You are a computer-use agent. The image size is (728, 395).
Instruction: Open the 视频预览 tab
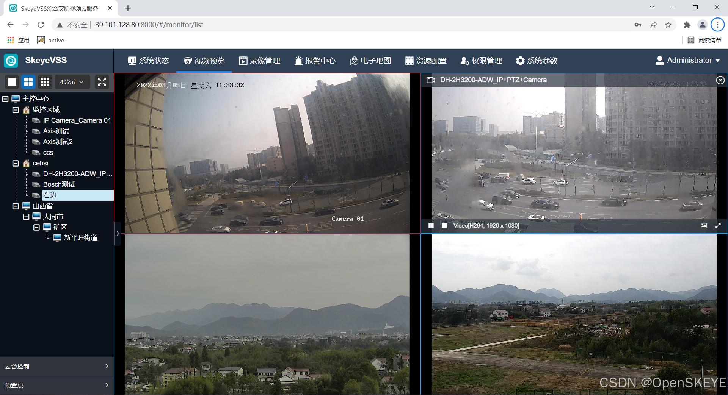[204, 61]
